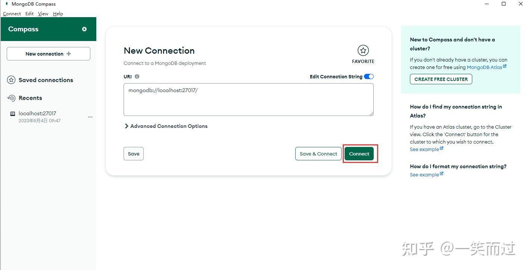Click the plus icon on New connection
This screenshot has height=270, width=529.
[68, 53]
